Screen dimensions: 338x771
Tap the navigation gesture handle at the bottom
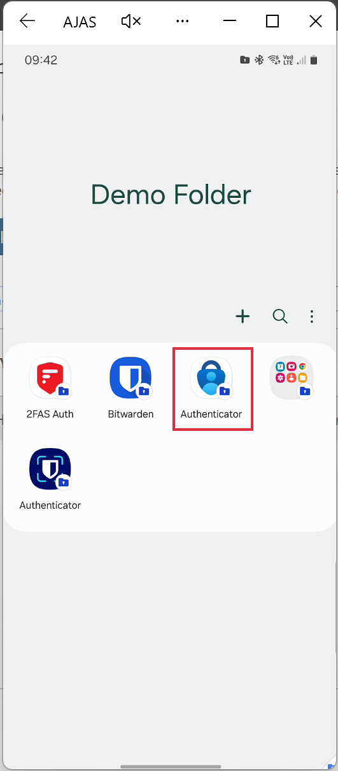click(x=170, y=767)
